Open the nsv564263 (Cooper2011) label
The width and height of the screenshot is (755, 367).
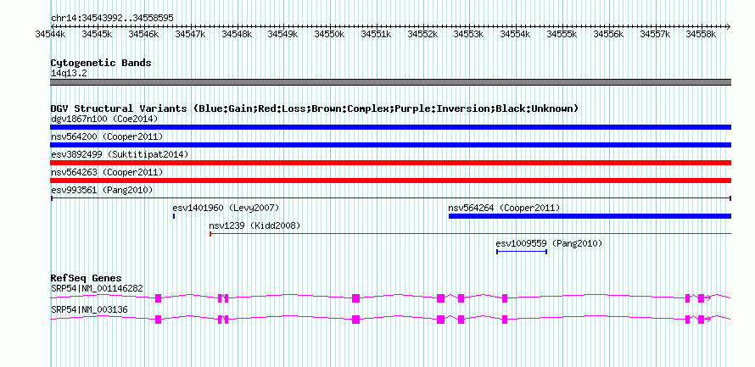coord(107,172)
